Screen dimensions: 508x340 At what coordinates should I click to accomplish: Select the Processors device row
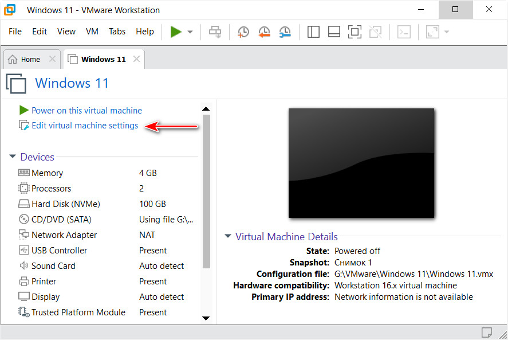[x=108, y=189]
